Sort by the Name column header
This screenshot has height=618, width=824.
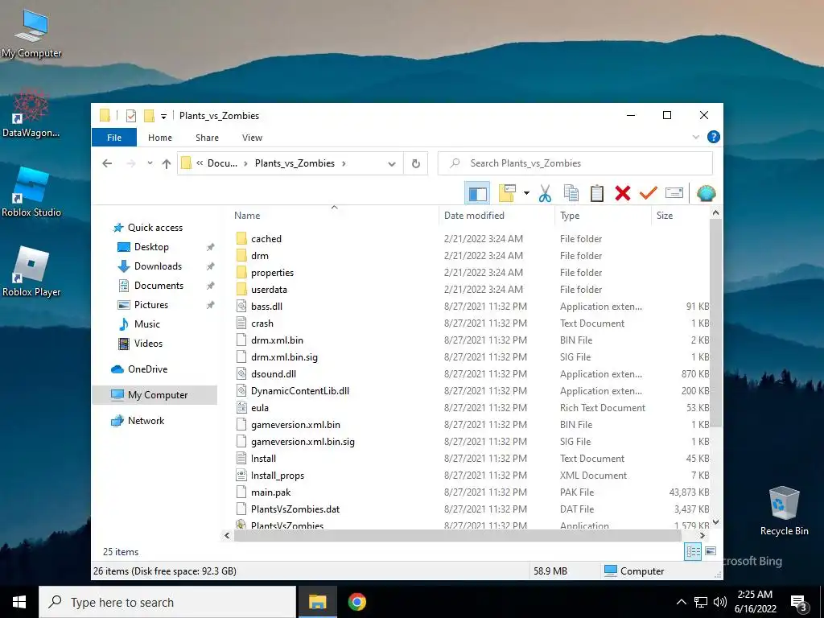pyautogui.click(x=247, y=216)
